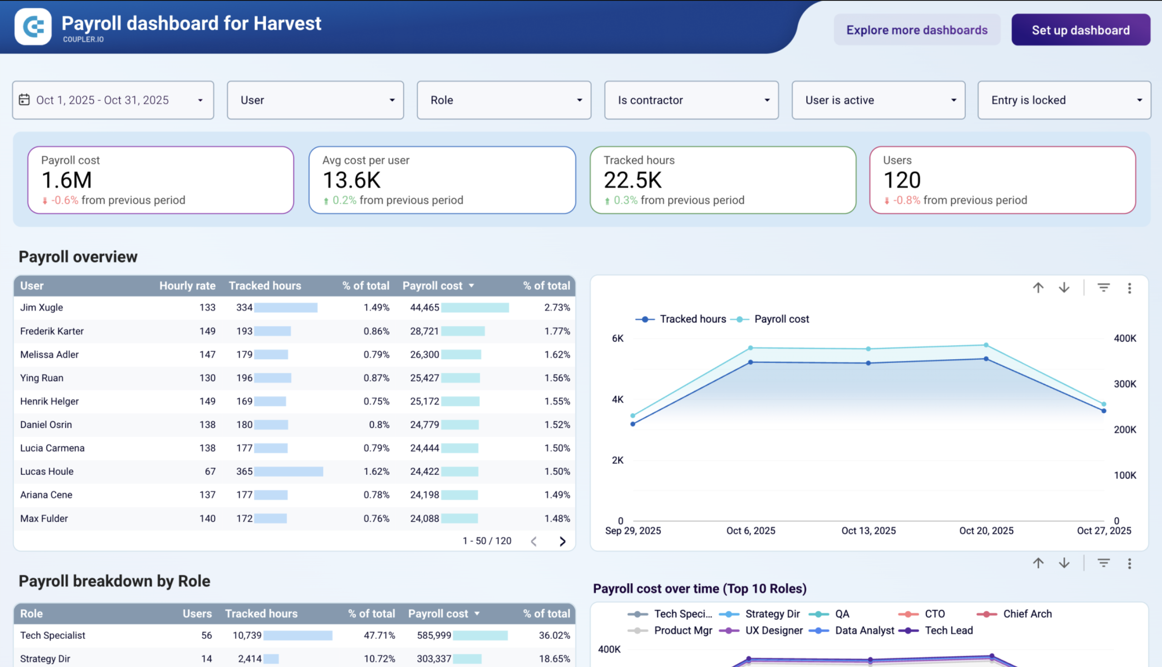
Task: Open the three-dot options menu on the top chart
Action: click(x=1129, y=288)
